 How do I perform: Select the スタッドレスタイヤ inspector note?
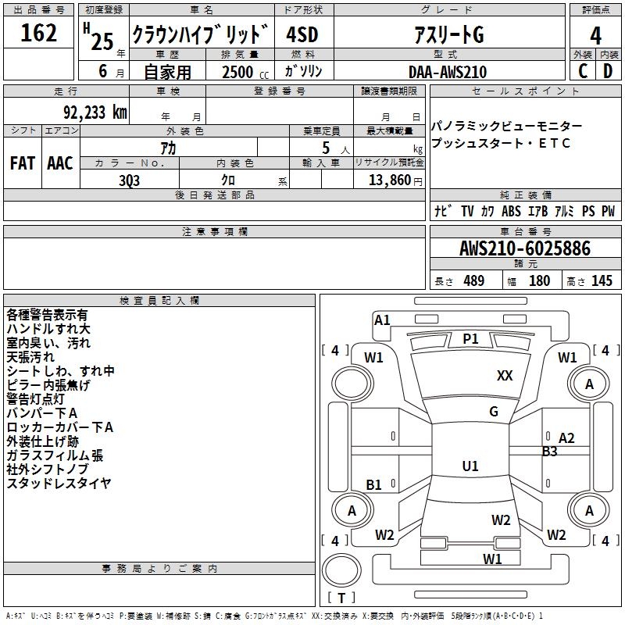pyautogui.click(x=59, y=483)
